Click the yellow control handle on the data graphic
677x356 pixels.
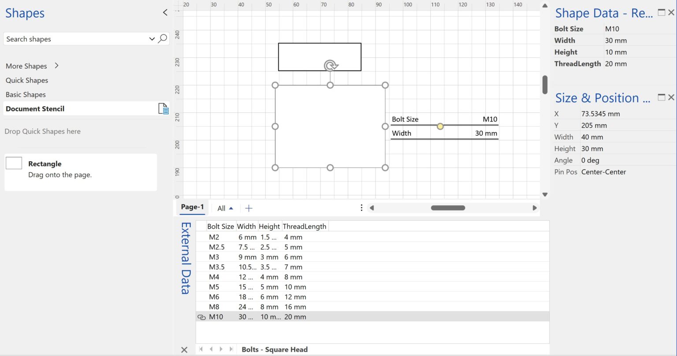coord(440,126)
